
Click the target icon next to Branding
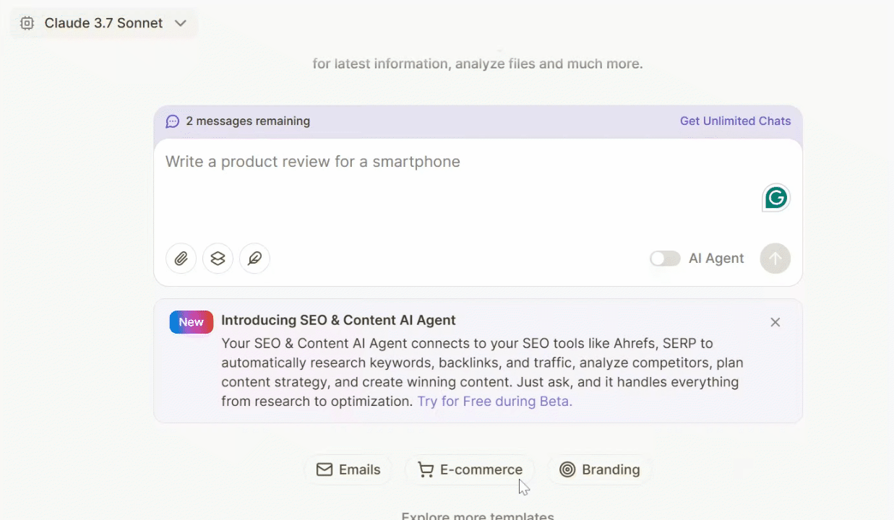coord(567,469)
